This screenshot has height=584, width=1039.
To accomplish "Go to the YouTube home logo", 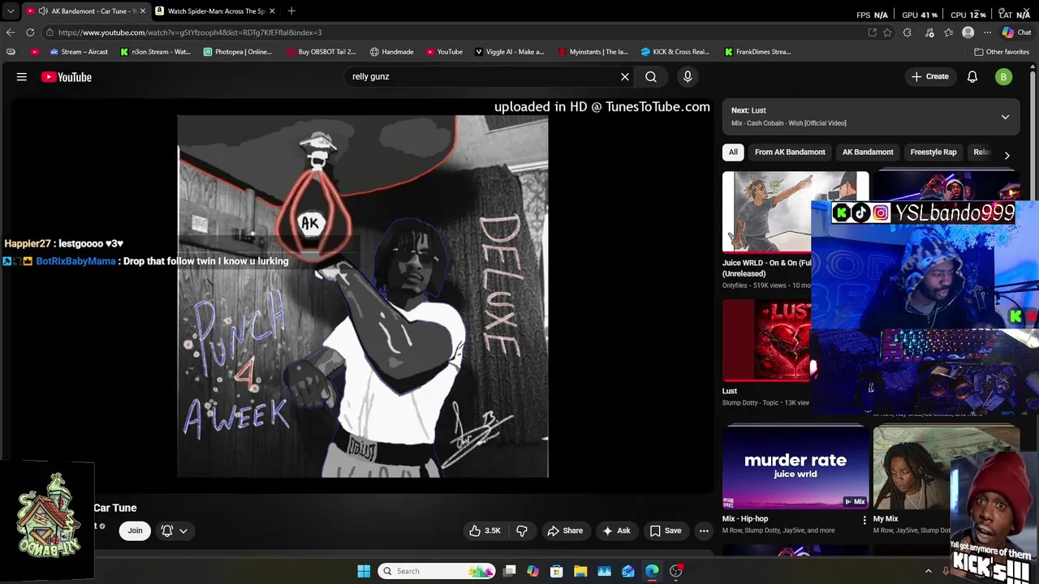I will click(67, 77).
